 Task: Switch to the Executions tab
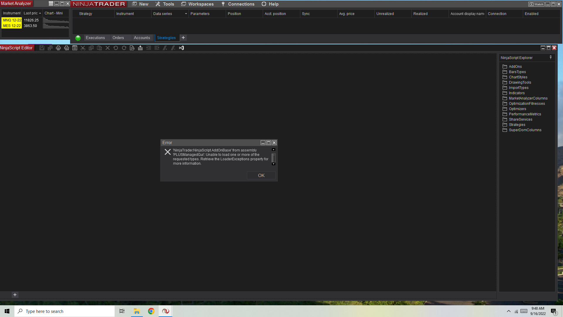[x=95, y=38]
